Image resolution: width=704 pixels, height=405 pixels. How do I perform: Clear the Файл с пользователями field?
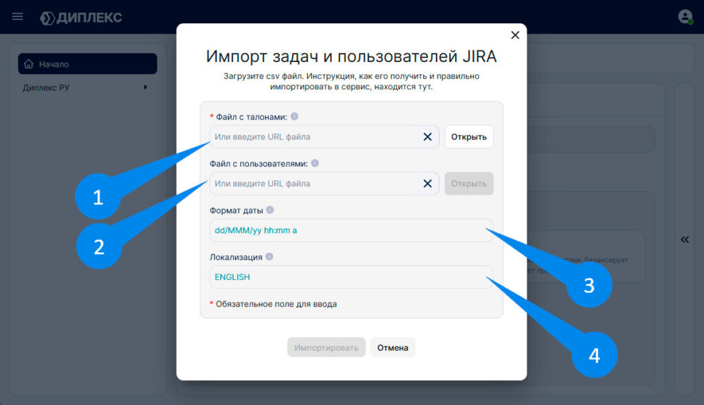(x=428, y=184)
